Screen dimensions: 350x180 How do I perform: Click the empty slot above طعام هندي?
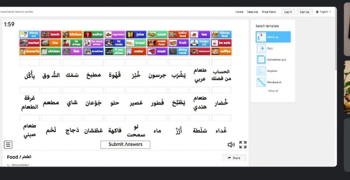point(200,90)
